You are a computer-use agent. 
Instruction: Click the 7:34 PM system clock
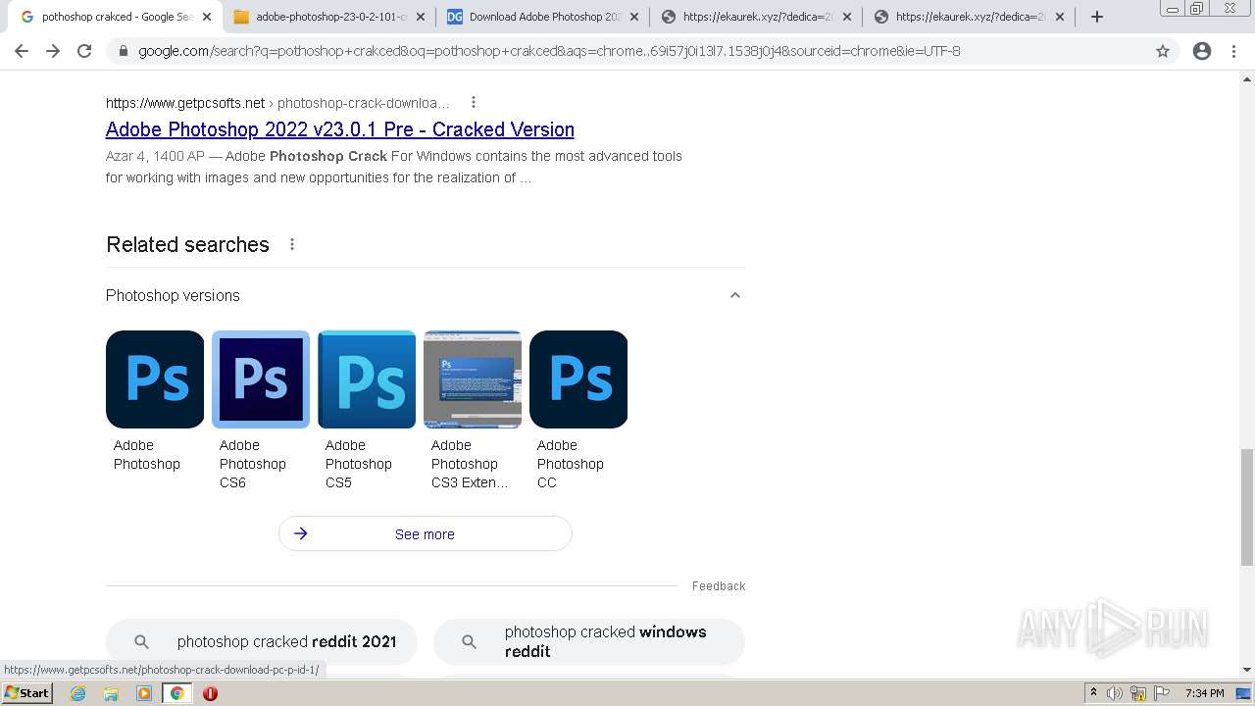pyautogui.click(x=1205, y=693)
